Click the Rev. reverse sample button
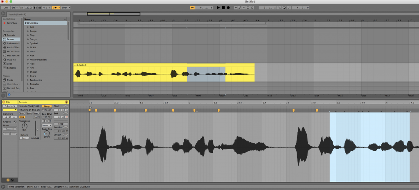Screen dimensions: 419x190 point(36,114)
